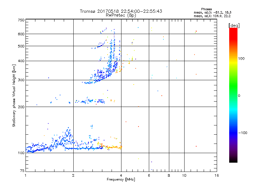Click the 'Phases' heading text
255x191 pixels.
[x=206, y=9]
